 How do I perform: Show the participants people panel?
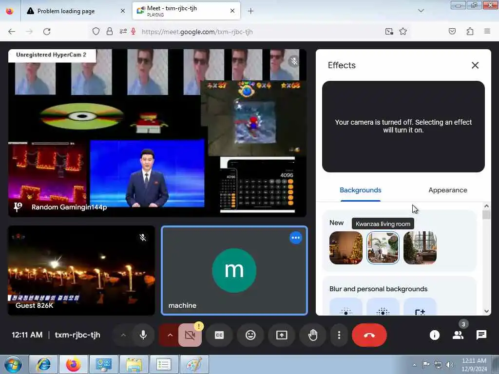458,335
